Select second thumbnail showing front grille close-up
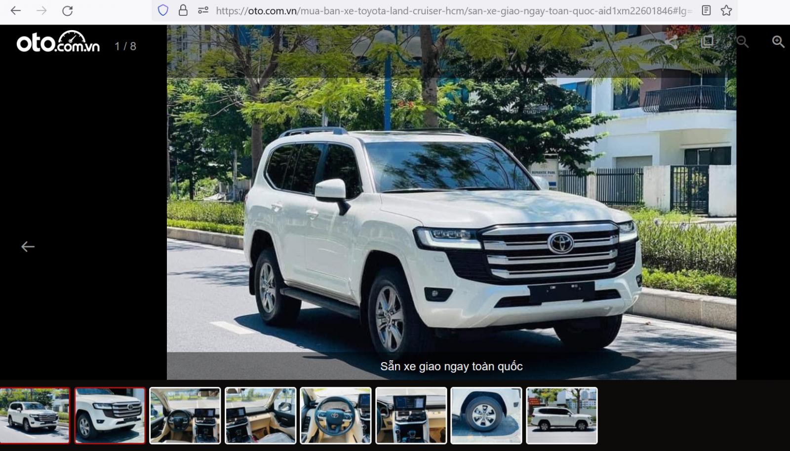 [110, 415]
